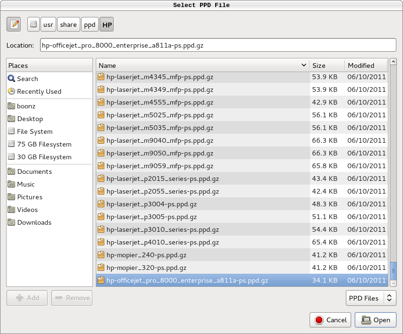Image resolution: width=403 pixels, height=334 pixels.
Task: Open the Downloads folder in sidebar
Action: tap(34, 222)
